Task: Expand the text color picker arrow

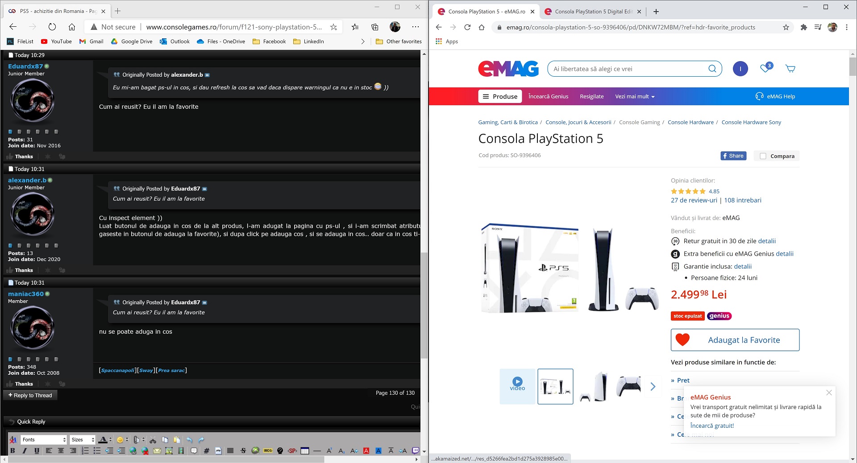Action: click(x=110, y=440)
